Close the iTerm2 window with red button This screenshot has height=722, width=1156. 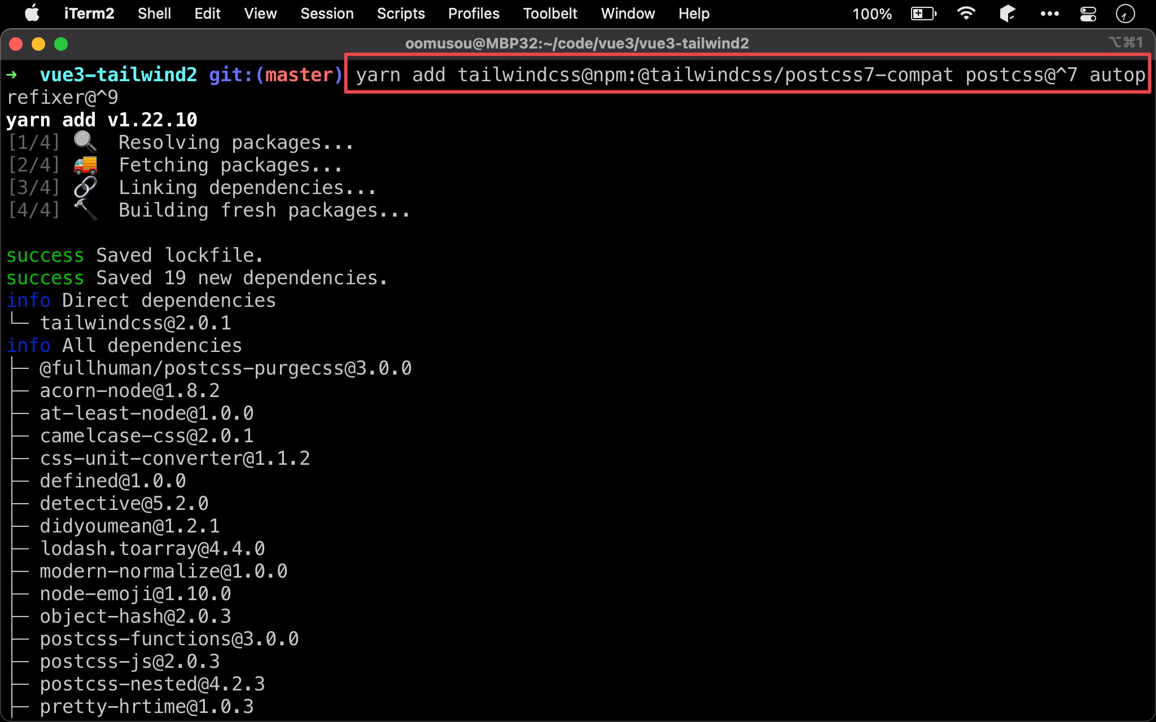point(16,44)
